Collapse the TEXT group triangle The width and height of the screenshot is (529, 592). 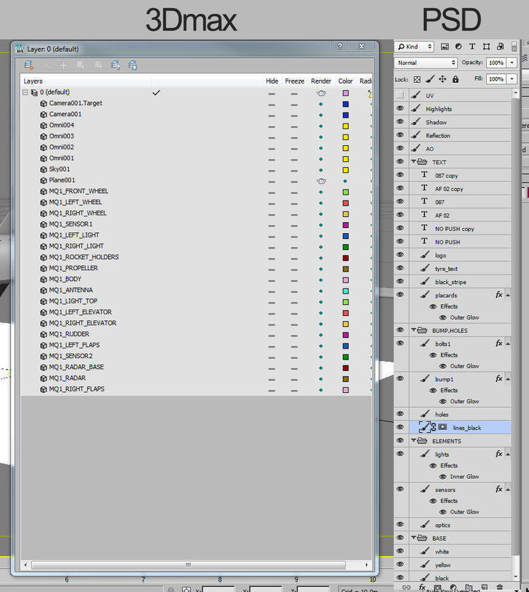414,161
